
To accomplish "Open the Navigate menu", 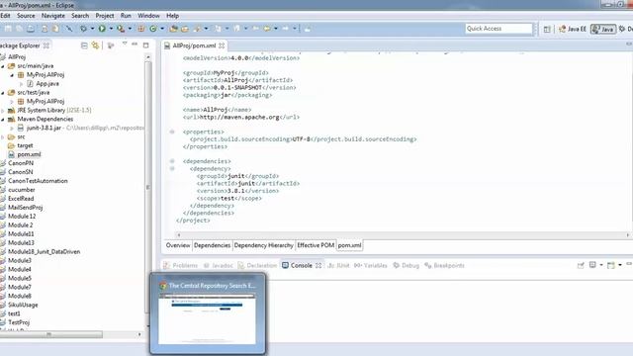I will click(x=52, y=16).
